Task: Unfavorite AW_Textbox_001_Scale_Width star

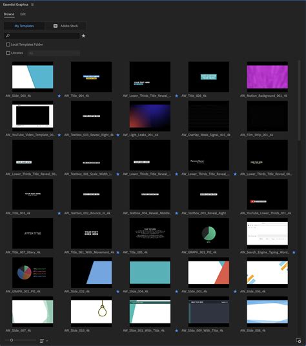Action: [x=117, y=174]
